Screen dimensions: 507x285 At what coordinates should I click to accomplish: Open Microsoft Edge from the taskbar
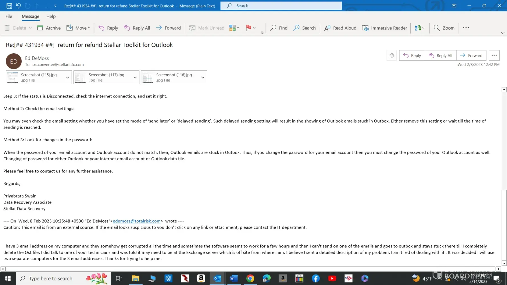pos(267,278)
